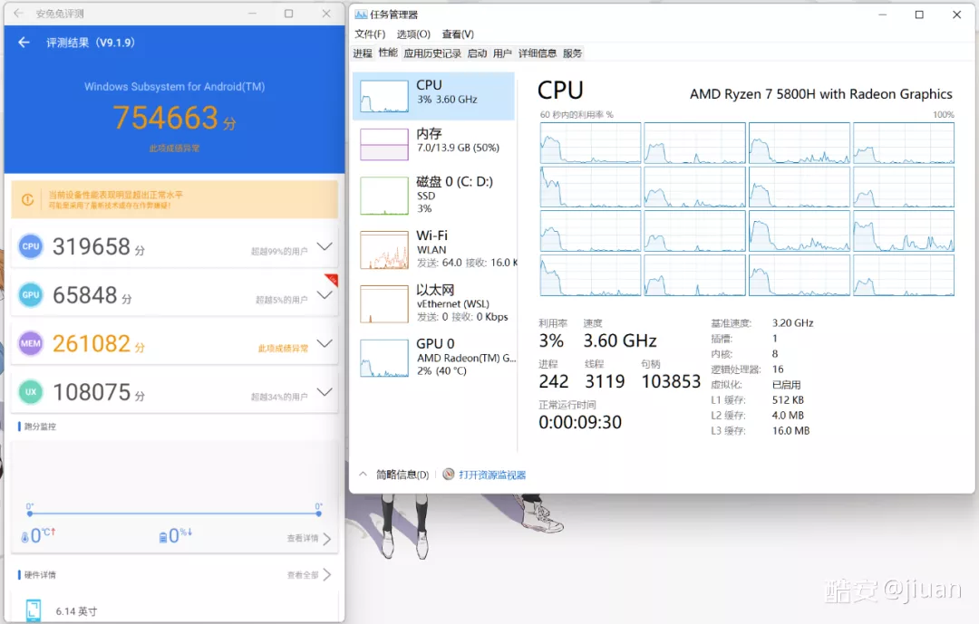979x624 pixels.
Task: Click the temperature thermometer icon
Action: (25, 536)
